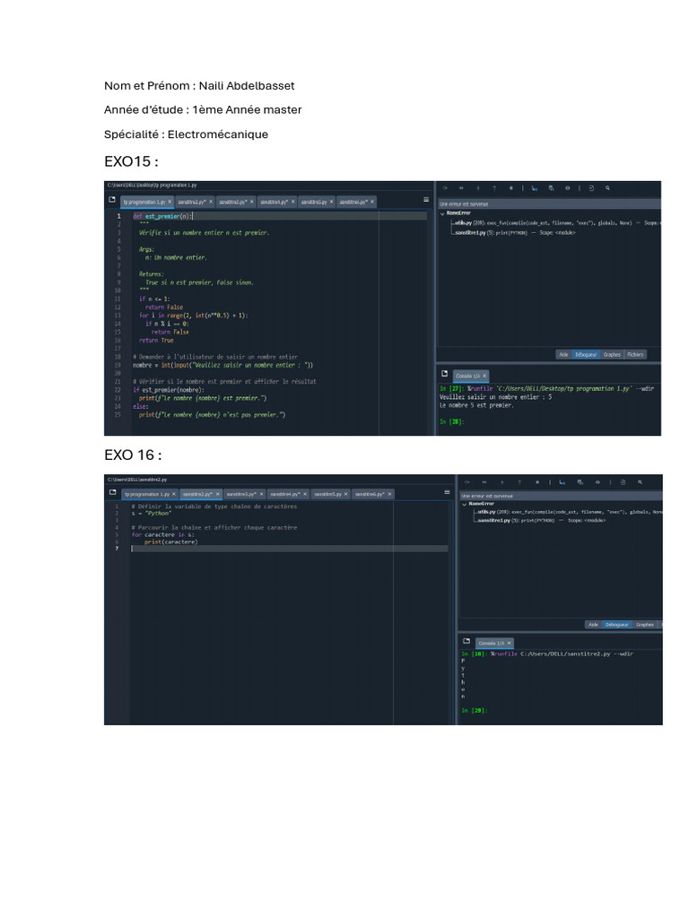Open the Graphes pane tab in EXO15 screenshot
This screenshot has width=689, height=918.
tap(612, 354)
